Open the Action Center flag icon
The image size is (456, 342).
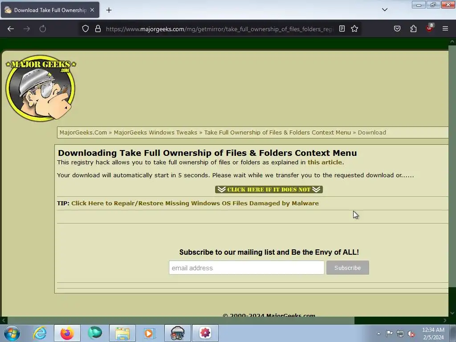[389, 334]
